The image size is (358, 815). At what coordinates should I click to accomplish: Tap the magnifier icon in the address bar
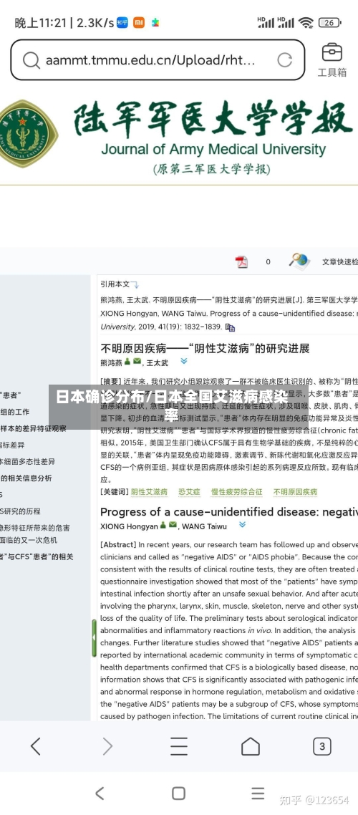(x=32, y=60)
